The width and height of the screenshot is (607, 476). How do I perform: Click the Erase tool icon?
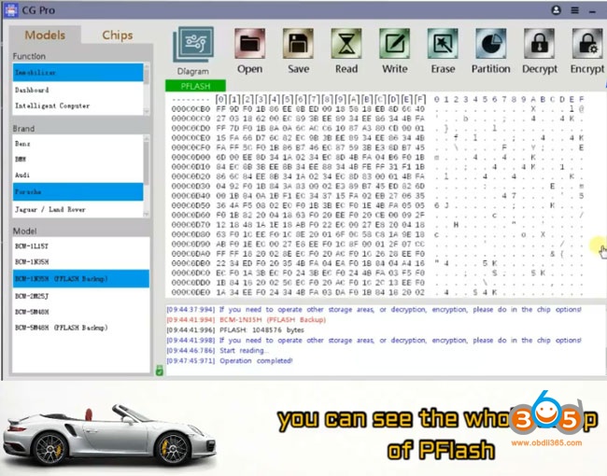click(443, 45)
